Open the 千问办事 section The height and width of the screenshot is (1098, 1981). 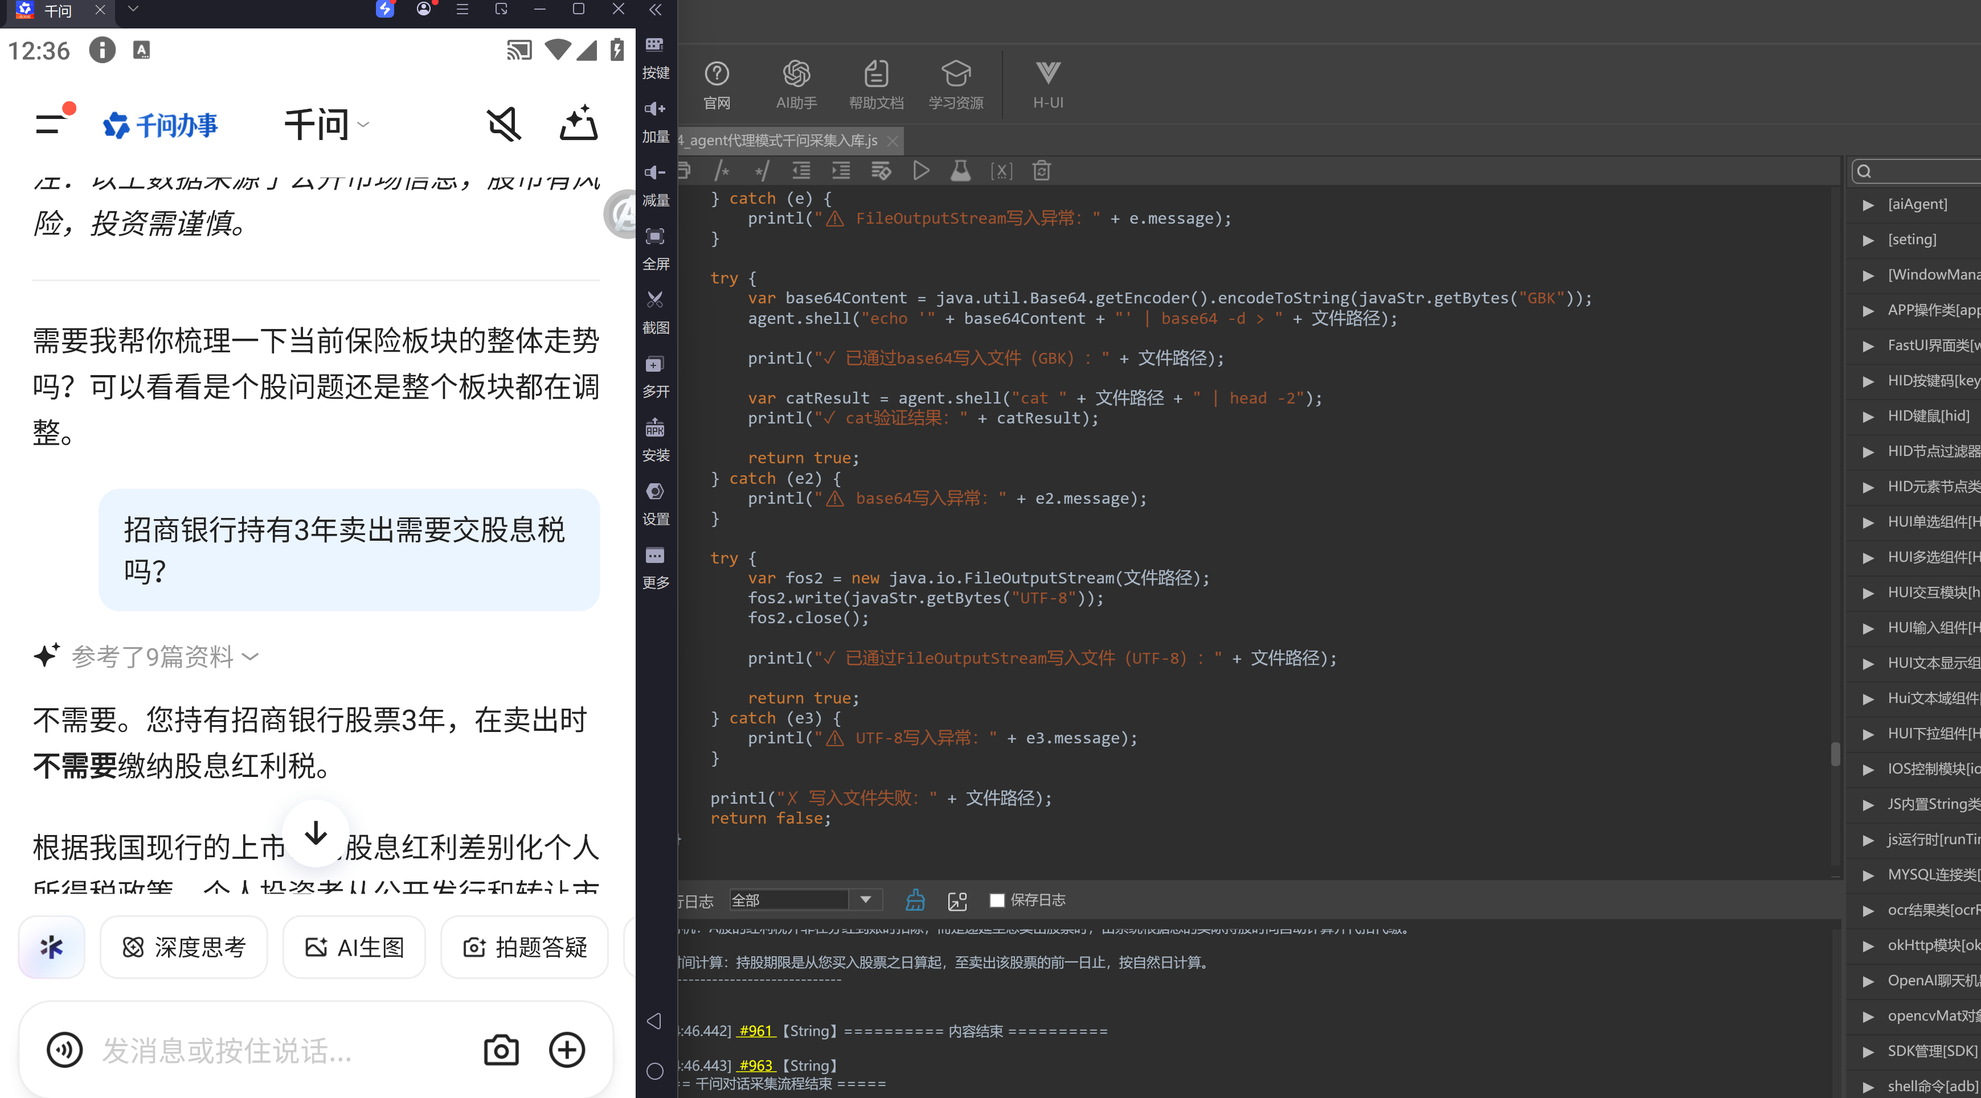tap(161, 125)
